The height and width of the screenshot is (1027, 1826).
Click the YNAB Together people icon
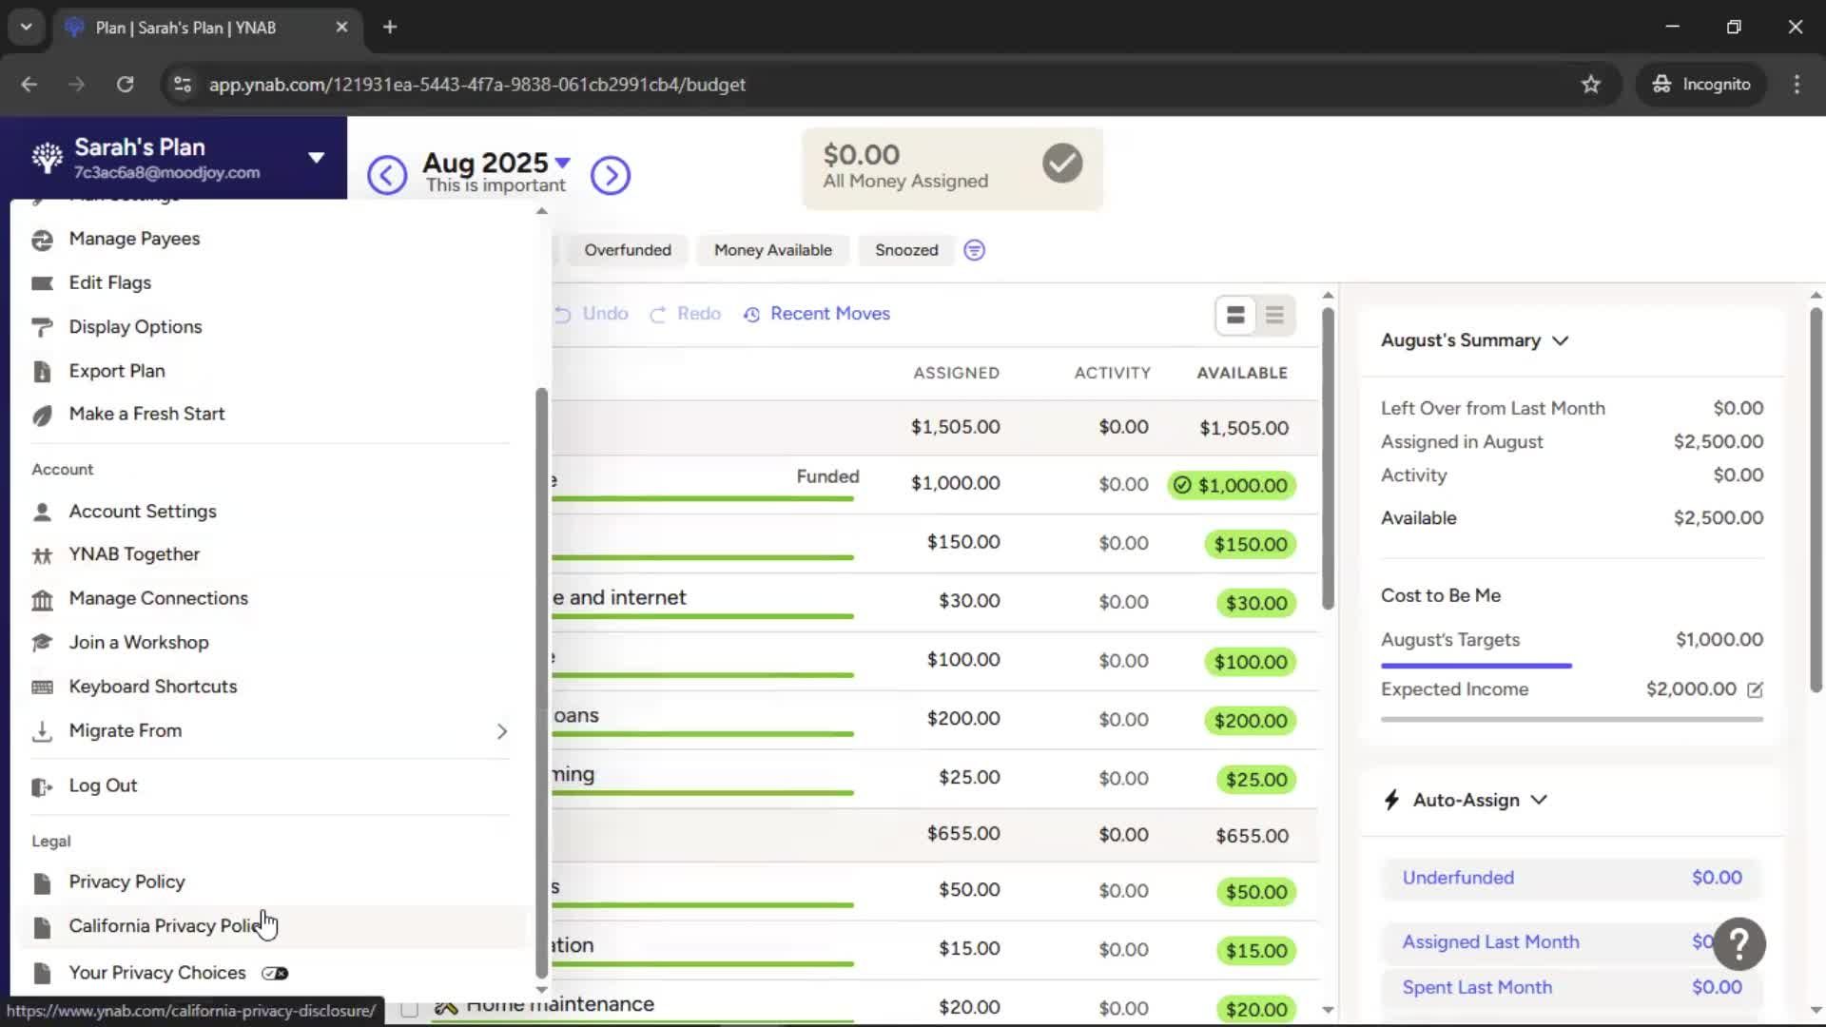pyautogui.click(x=42, y=555)
